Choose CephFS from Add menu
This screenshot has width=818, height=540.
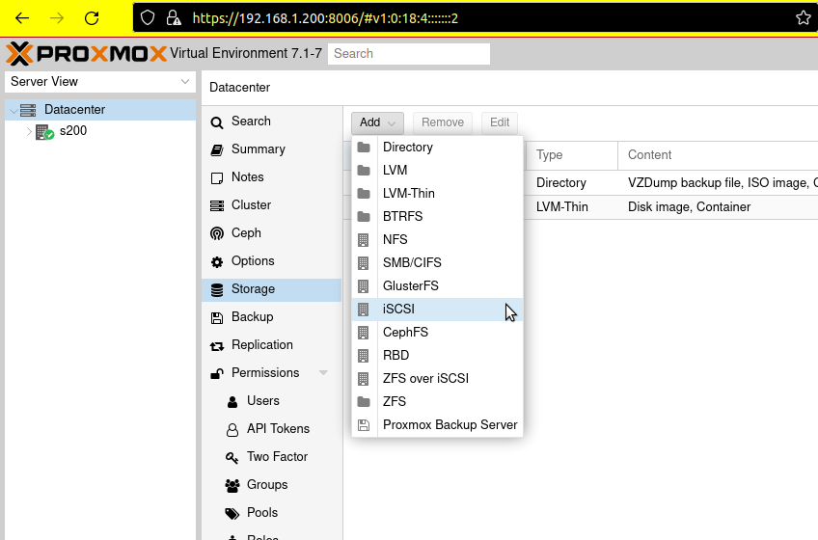click(437, 333)
